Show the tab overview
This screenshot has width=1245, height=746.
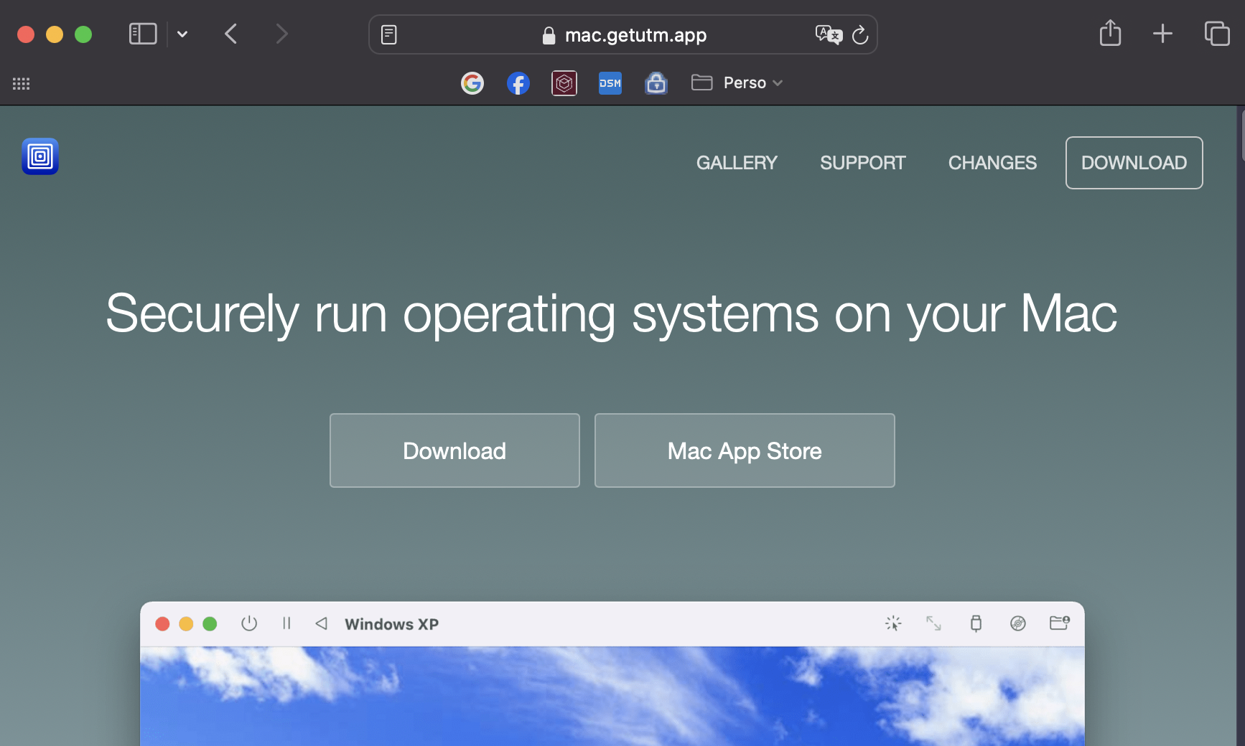(1217, 34)
